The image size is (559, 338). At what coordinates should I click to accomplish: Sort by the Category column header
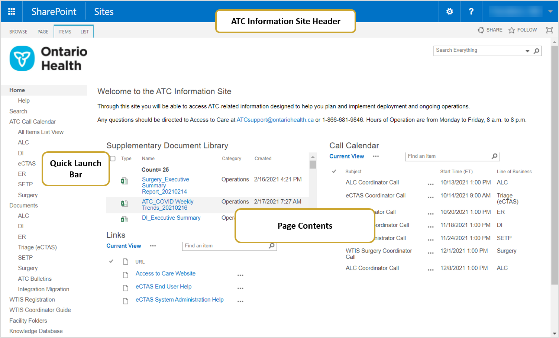[x=232, y=158]
